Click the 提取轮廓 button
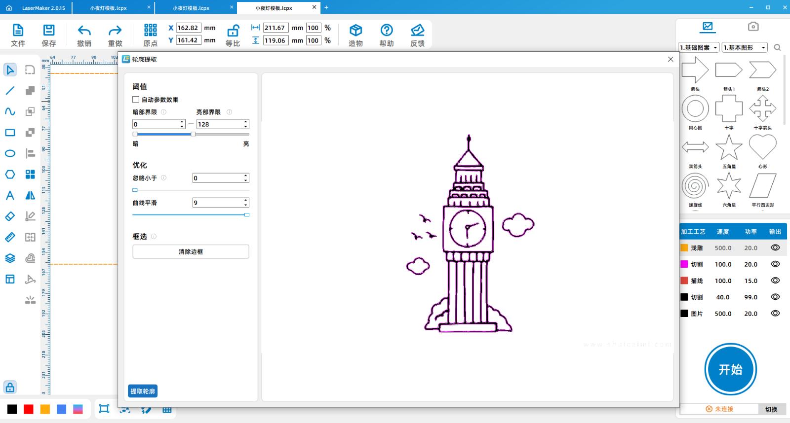This screenshot has height=423, width=790. click(143, 391)
